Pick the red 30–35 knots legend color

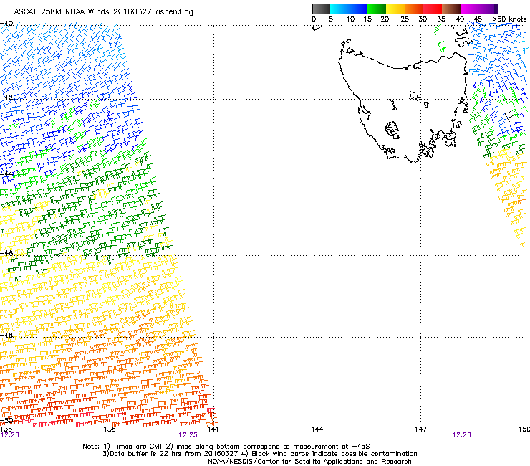click(x=433, y=9)
